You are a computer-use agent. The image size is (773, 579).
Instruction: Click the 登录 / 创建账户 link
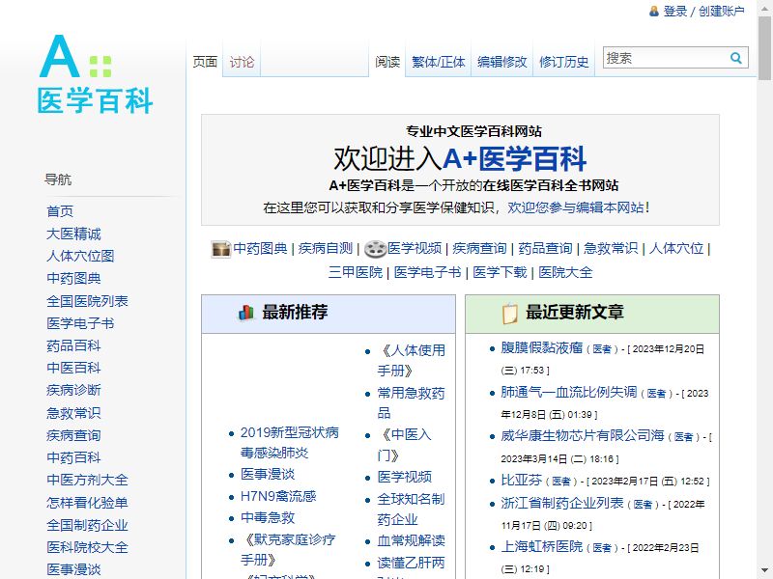[703, 11]
